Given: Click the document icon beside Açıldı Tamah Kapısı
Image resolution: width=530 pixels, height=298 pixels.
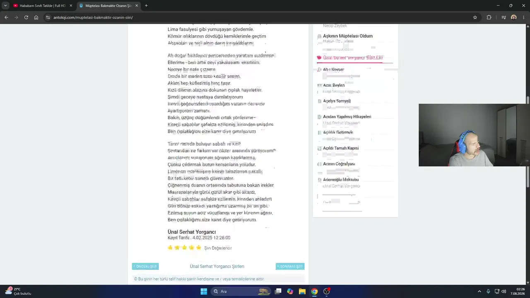Looking at the screenshot, I should 319,149.
